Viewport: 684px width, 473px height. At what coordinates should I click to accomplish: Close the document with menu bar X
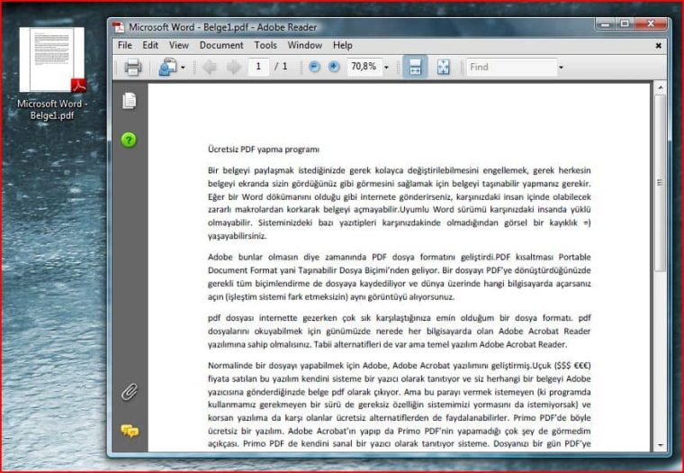658,45
